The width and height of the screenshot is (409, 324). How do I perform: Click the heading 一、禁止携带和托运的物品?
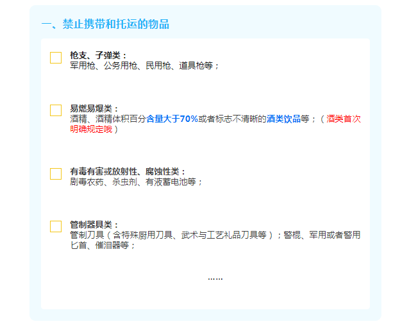pyautogui.click(x=105, y=24)
